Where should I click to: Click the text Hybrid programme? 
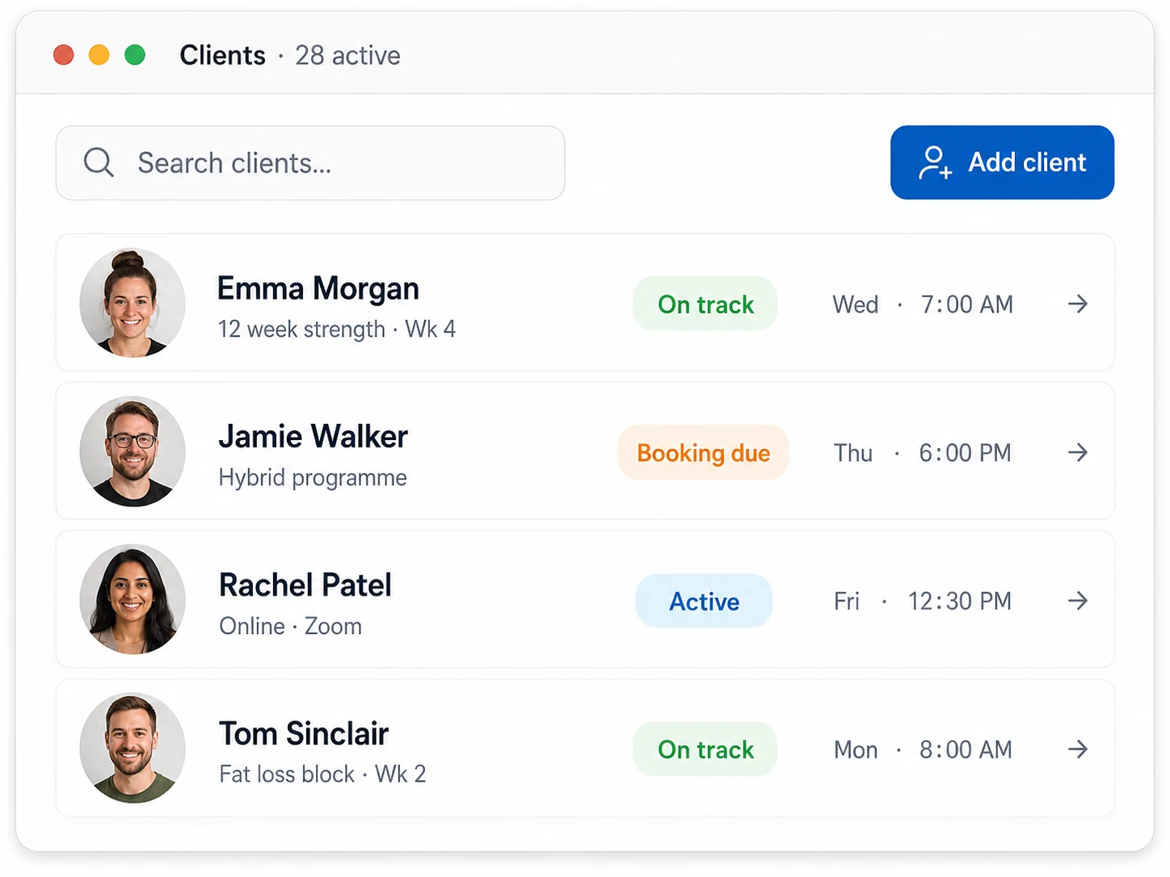(x=313, y=478)
